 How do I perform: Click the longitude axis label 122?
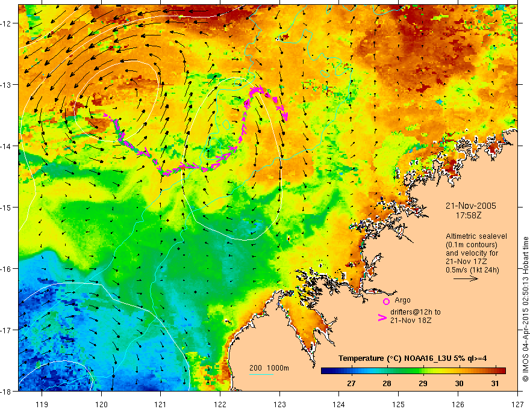point(220,404)
